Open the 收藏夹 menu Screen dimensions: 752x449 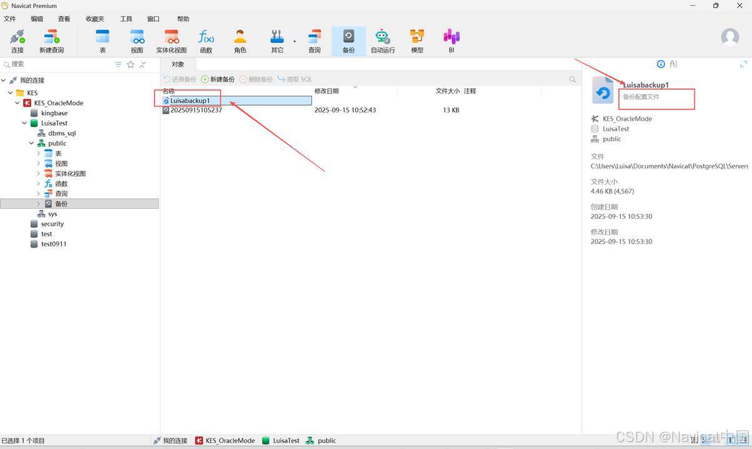tap(95, 19)
